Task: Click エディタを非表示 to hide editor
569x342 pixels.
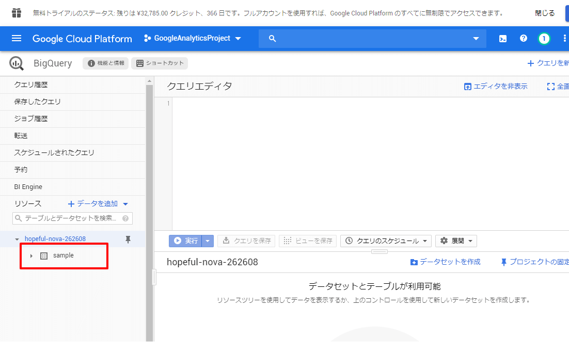Action: point(496,87)
